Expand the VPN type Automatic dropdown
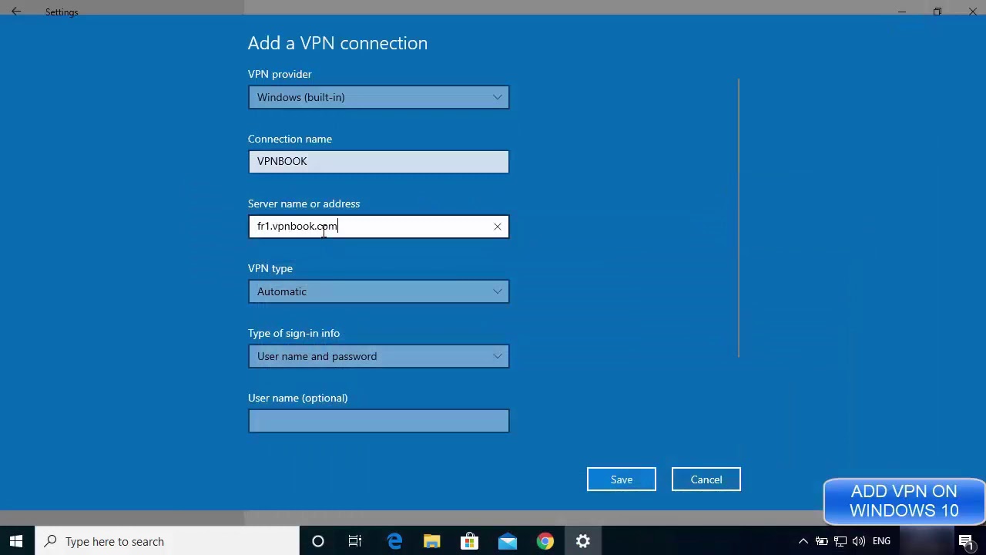 [x=378, y=291]
